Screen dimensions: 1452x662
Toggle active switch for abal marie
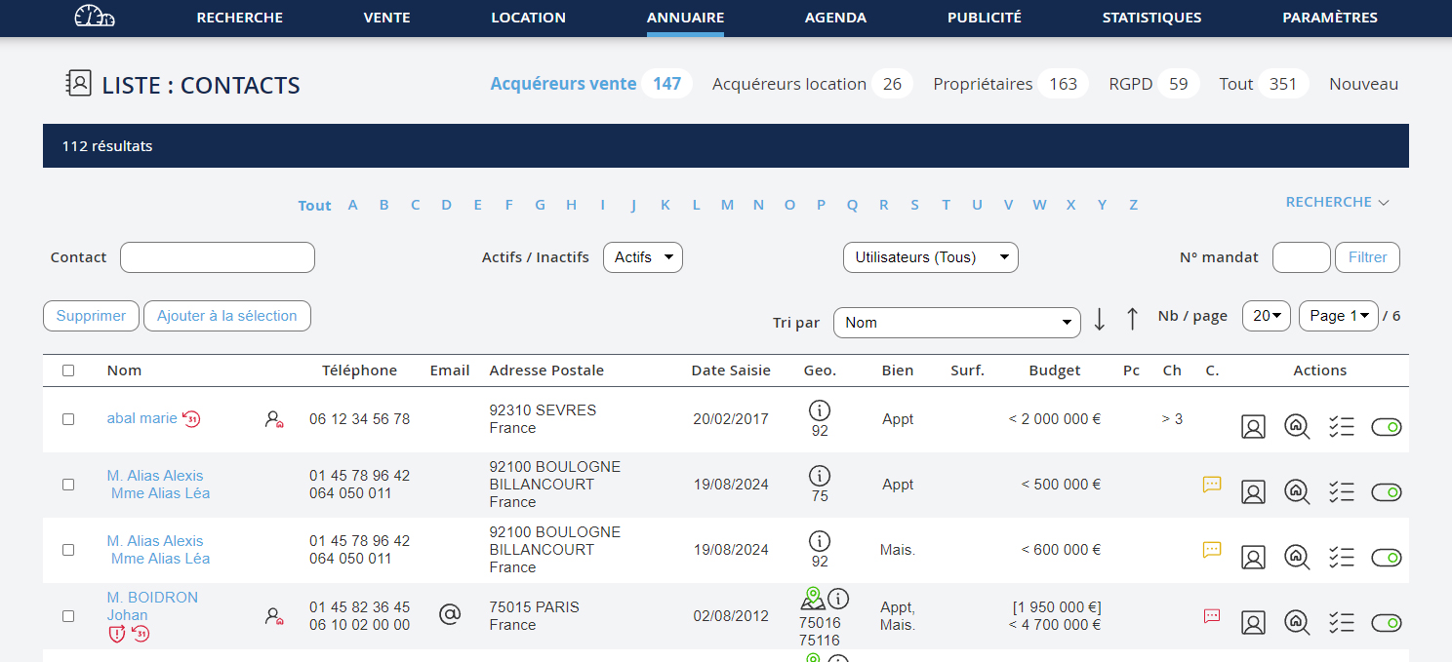(1386, 427)
